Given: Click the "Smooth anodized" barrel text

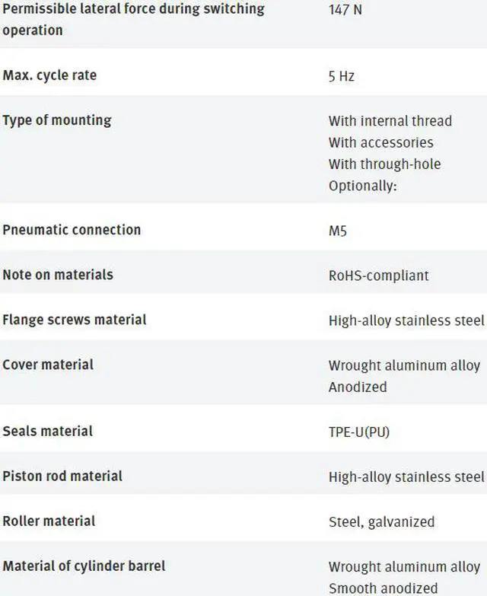Looking at the screenshot, I should pos(383,588).
